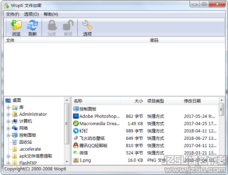
Task: Click the Refresh (刷新) arrows toolbar icon
Action: (x=33, y=25)
